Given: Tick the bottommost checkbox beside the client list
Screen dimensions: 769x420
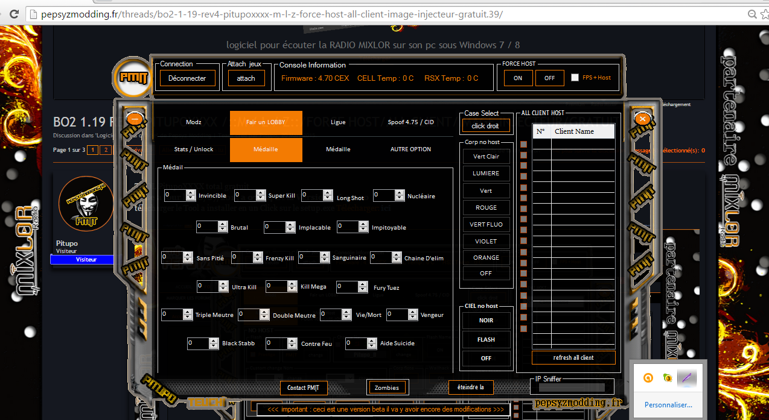Looking at the screenshot, I should point(523,329).
